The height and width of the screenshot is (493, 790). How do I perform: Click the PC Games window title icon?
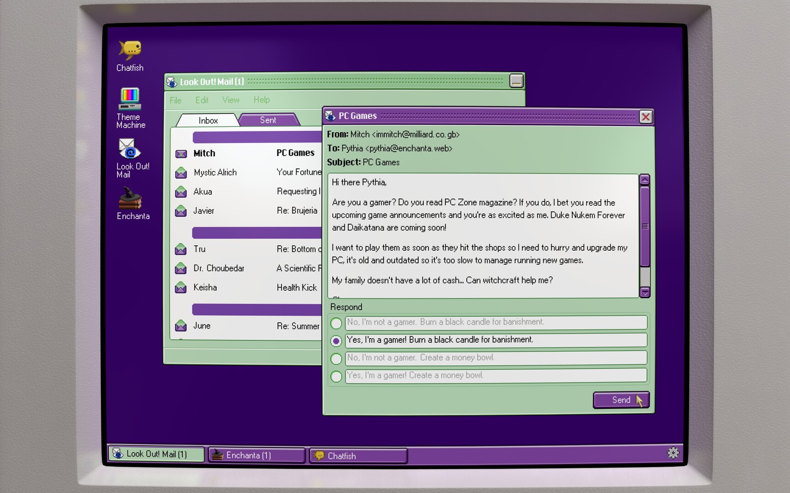point(330,116)
